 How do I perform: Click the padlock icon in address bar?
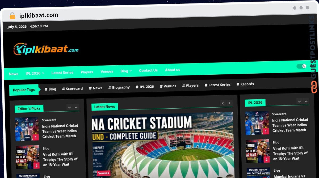coord(12,16)
